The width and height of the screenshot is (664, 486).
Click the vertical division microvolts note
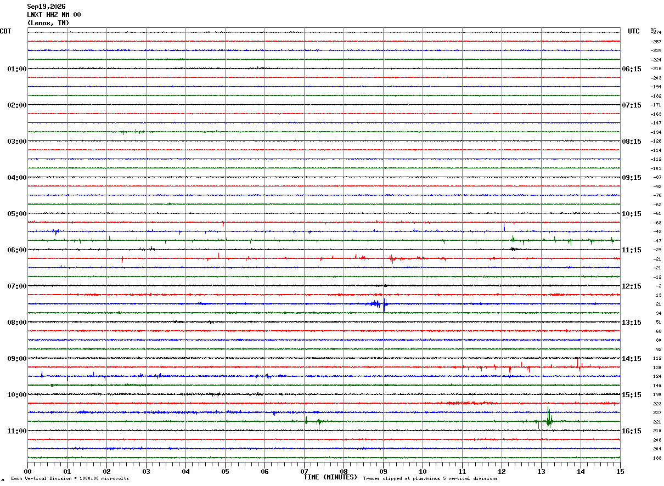tap(70, 478)
